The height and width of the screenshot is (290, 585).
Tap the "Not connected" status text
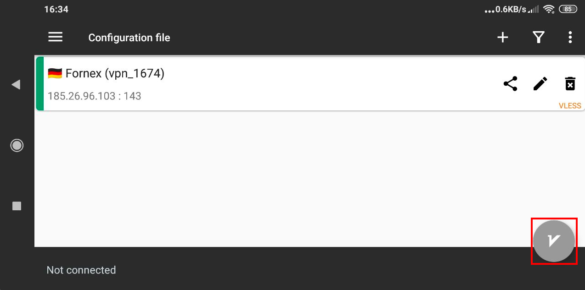(x=81, y=270)
